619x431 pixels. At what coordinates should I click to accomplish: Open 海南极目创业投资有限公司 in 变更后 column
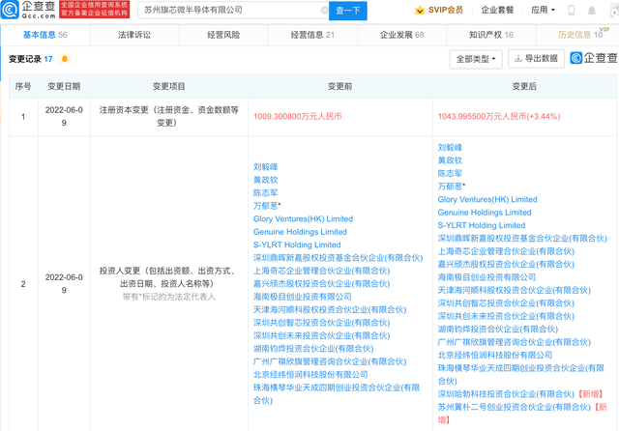pos(486,277)
